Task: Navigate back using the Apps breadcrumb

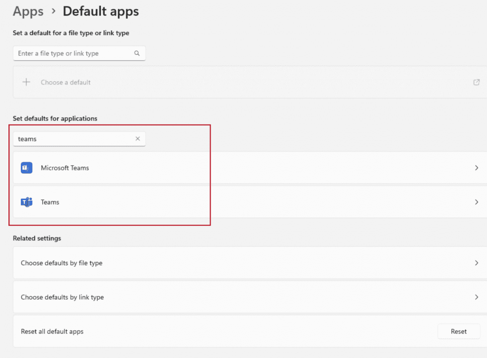Action: (28, 11)
